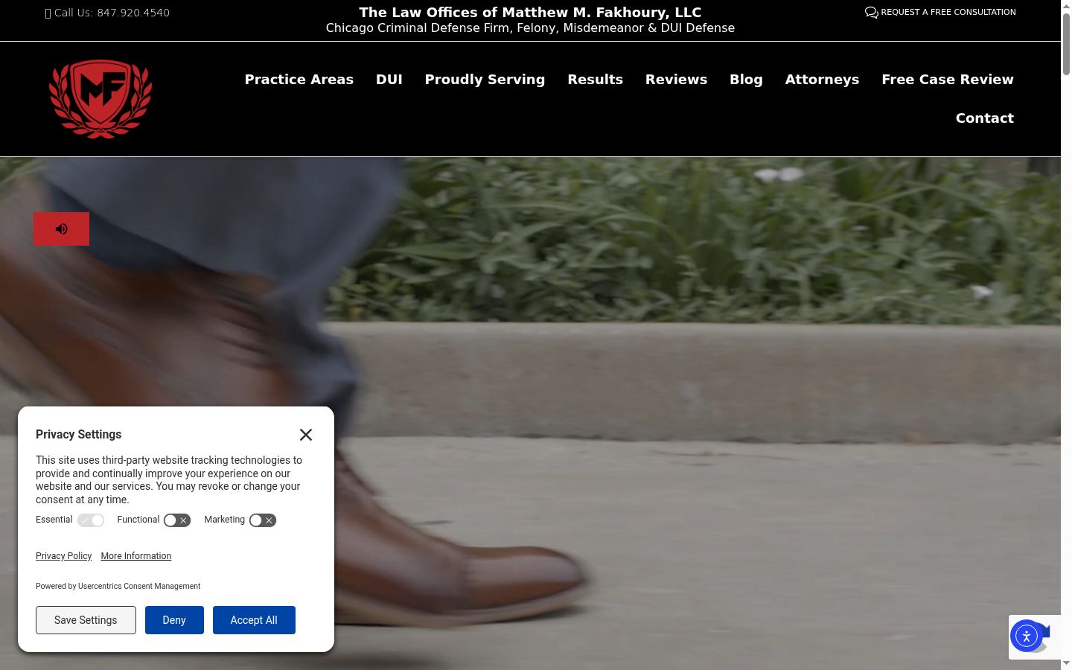Open the Proudly Serving menu
This screenshot has width=1072, height=670.
point(485,80)
